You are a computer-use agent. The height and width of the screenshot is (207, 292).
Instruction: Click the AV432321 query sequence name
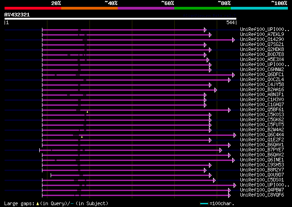point(17,15)
